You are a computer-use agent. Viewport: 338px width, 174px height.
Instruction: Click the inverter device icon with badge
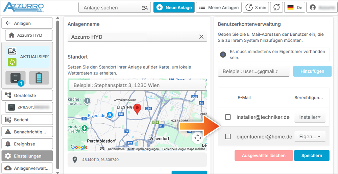tap(14, 77)
